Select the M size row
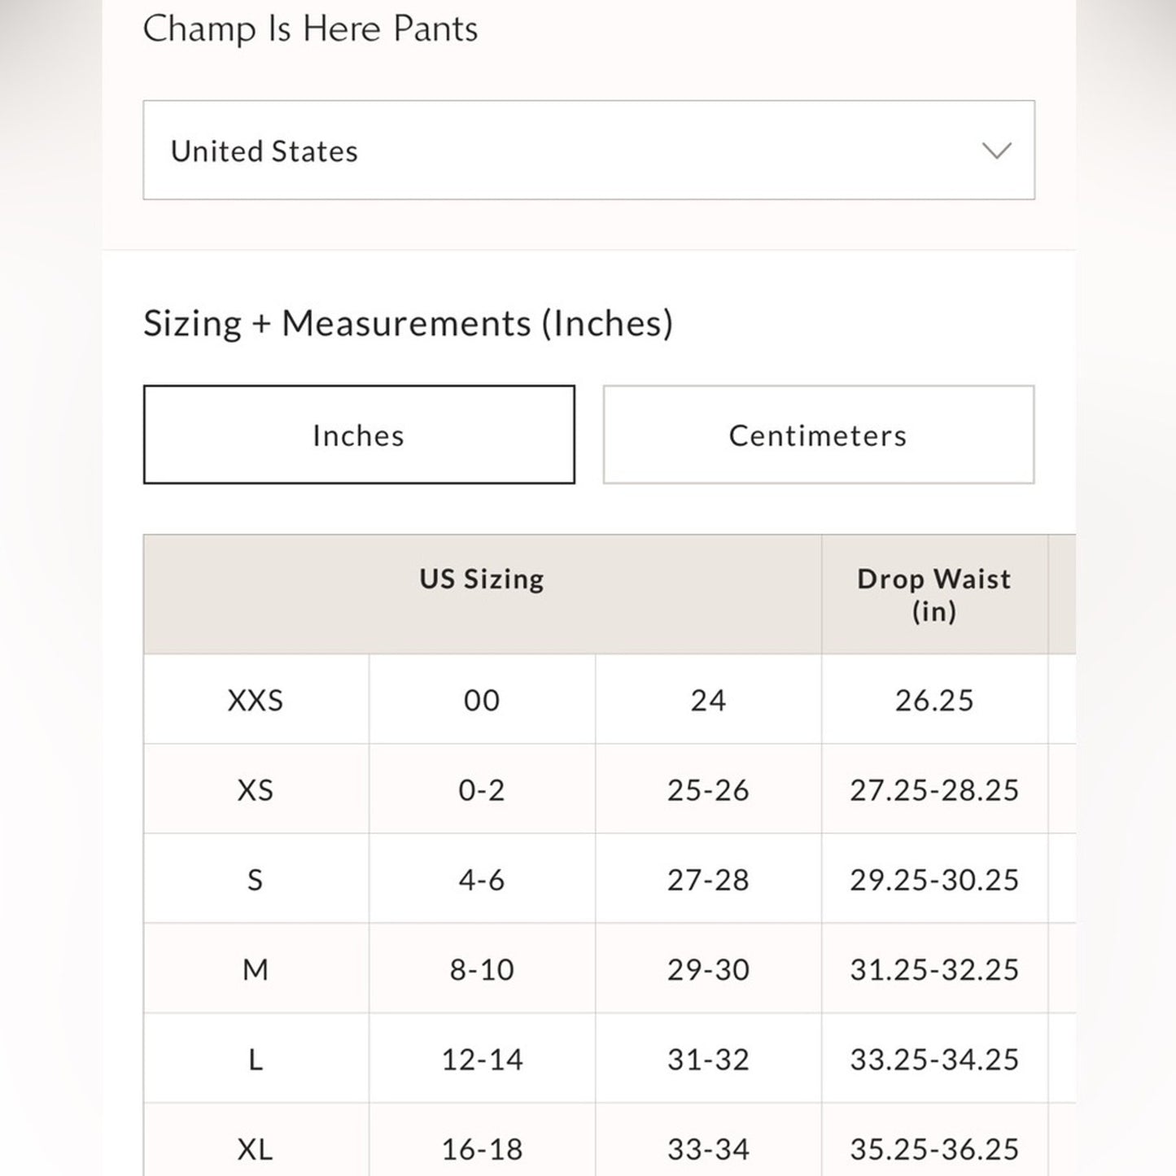 tap(256, 969)
